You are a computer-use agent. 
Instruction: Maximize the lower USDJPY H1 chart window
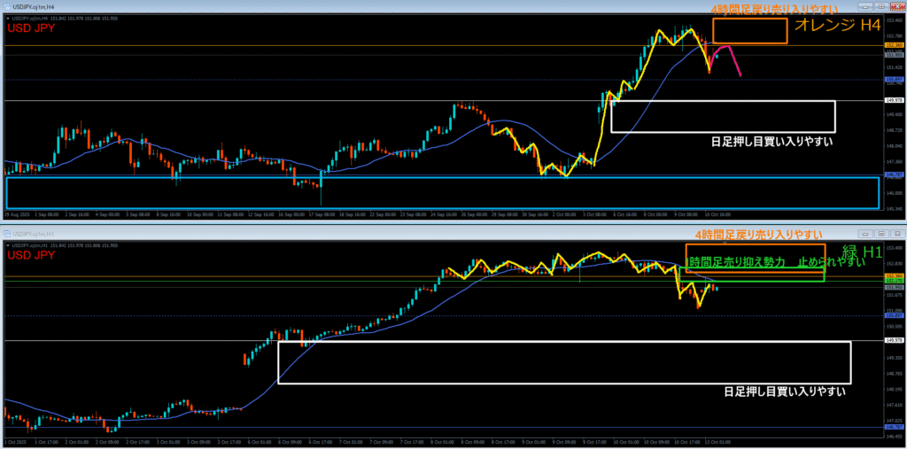(x=883, y=233)
